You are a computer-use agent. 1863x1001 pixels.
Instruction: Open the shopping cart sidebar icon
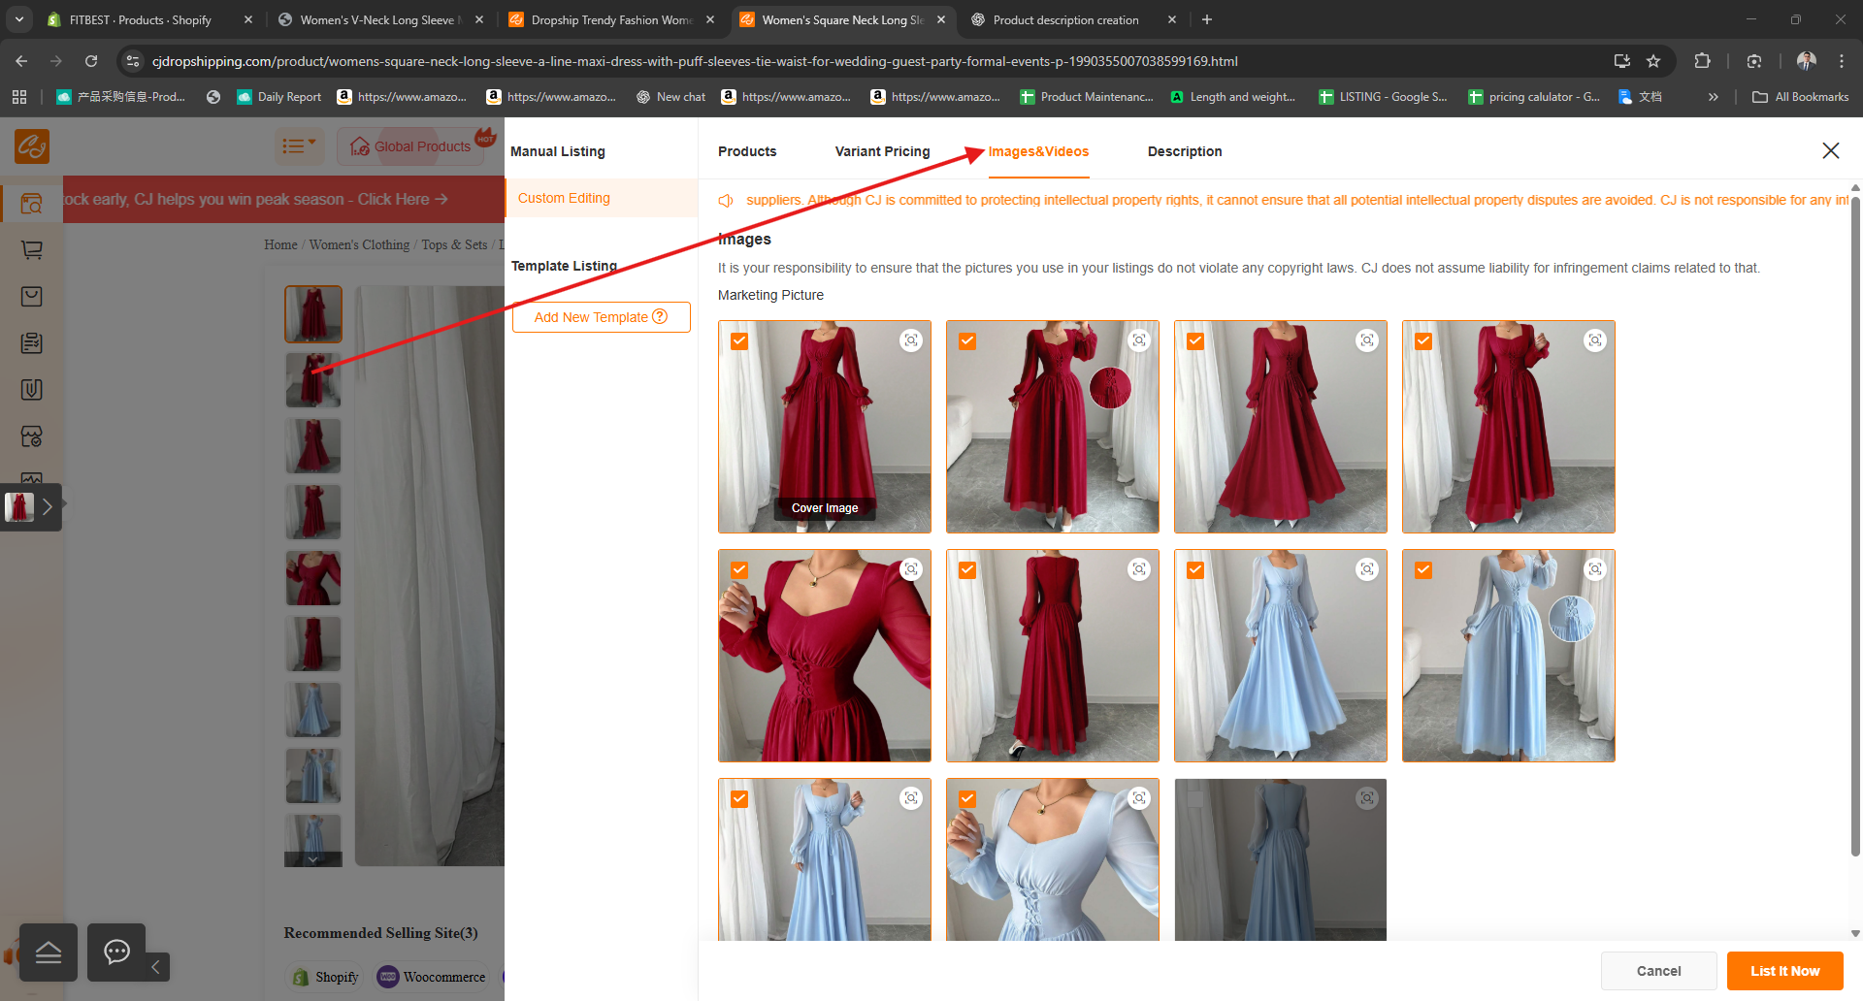point(31,250)
